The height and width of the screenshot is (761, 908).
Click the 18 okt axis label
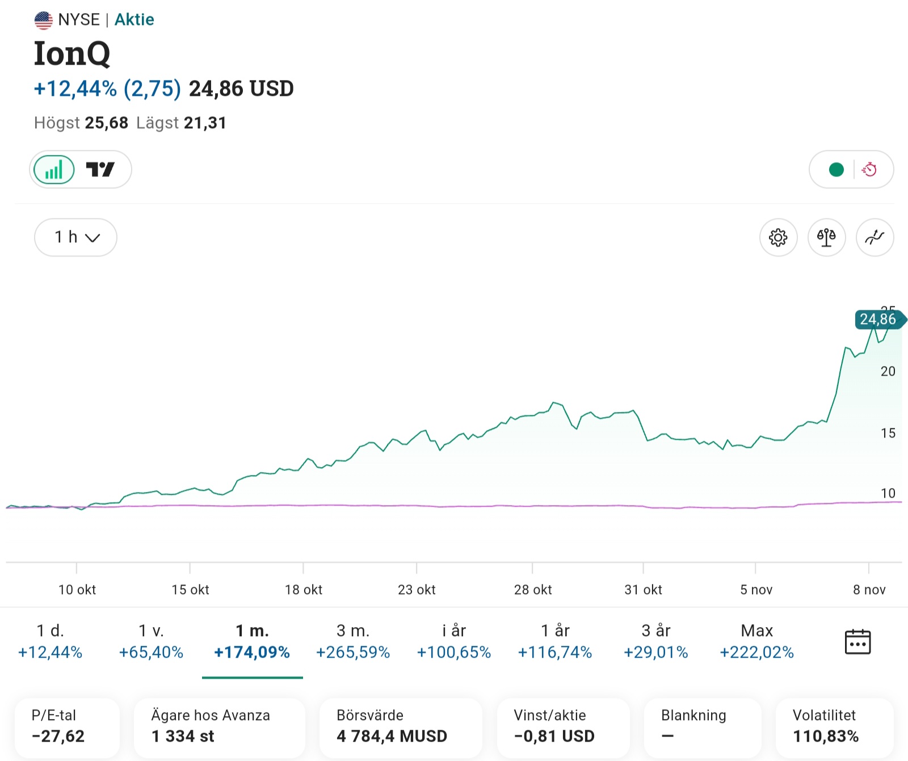pos(304,590)
